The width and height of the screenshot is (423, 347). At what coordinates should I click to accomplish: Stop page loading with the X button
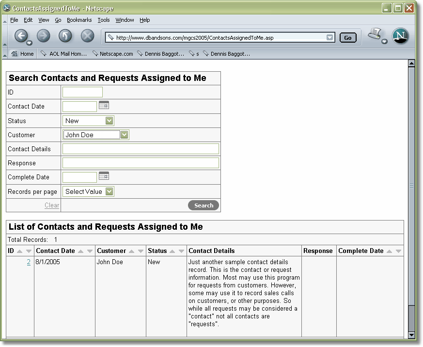87,35
